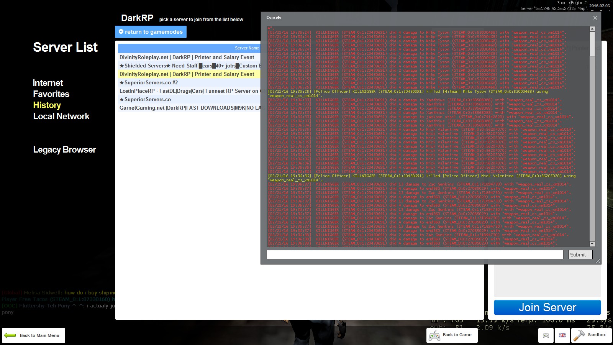The width and height of the screenshot is (613, 345).
Task: Select the Shielded Servers row
Action: pos(189,66)
